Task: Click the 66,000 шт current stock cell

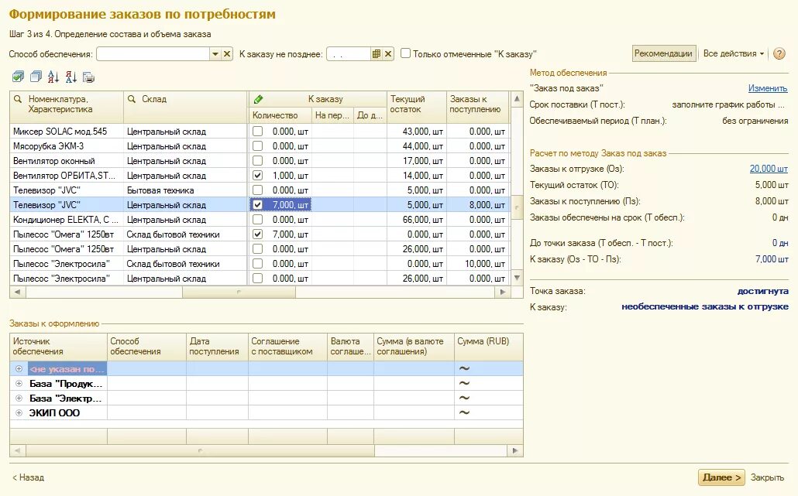Action: 417,220
